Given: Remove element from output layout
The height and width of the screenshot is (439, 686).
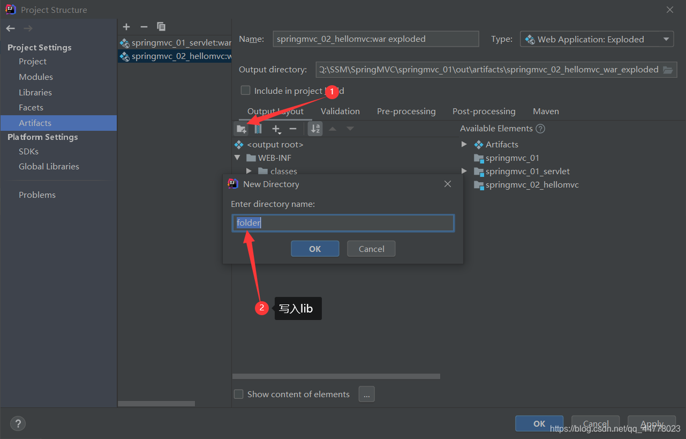Looking at the screenshot, I should pos(293,129).
